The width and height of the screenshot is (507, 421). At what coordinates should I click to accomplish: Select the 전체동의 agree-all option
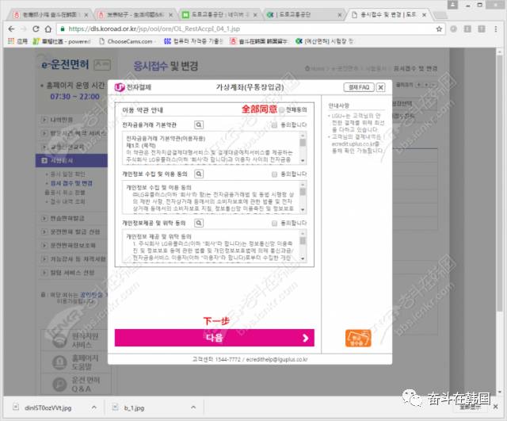coord(282,110)
